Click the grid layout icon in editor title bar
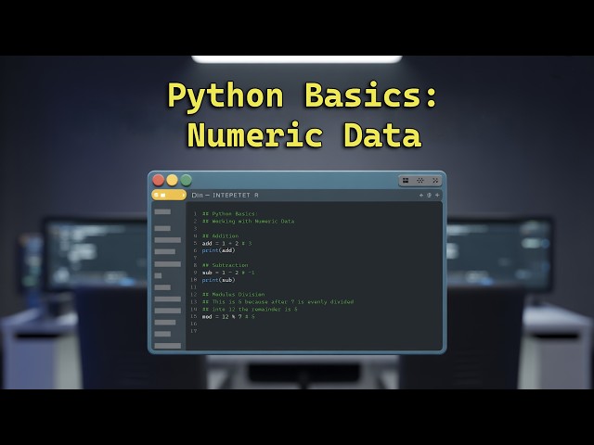This screenshot has height=445, width=594. click(x=406, y=181)
